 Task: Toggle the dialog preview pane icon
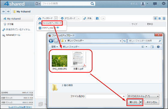[152, 47]
